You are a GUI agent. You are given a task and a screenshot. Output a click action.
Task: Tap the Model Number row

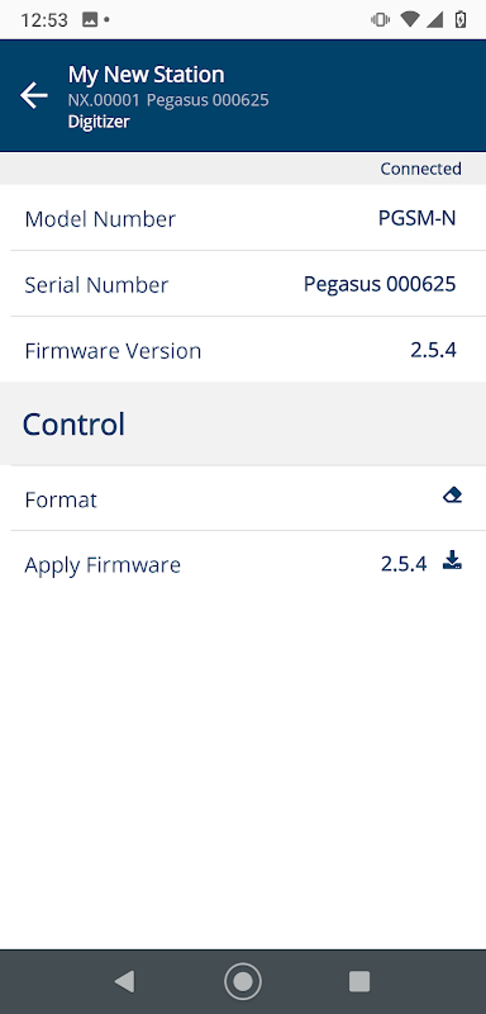[x=243, y=219]
